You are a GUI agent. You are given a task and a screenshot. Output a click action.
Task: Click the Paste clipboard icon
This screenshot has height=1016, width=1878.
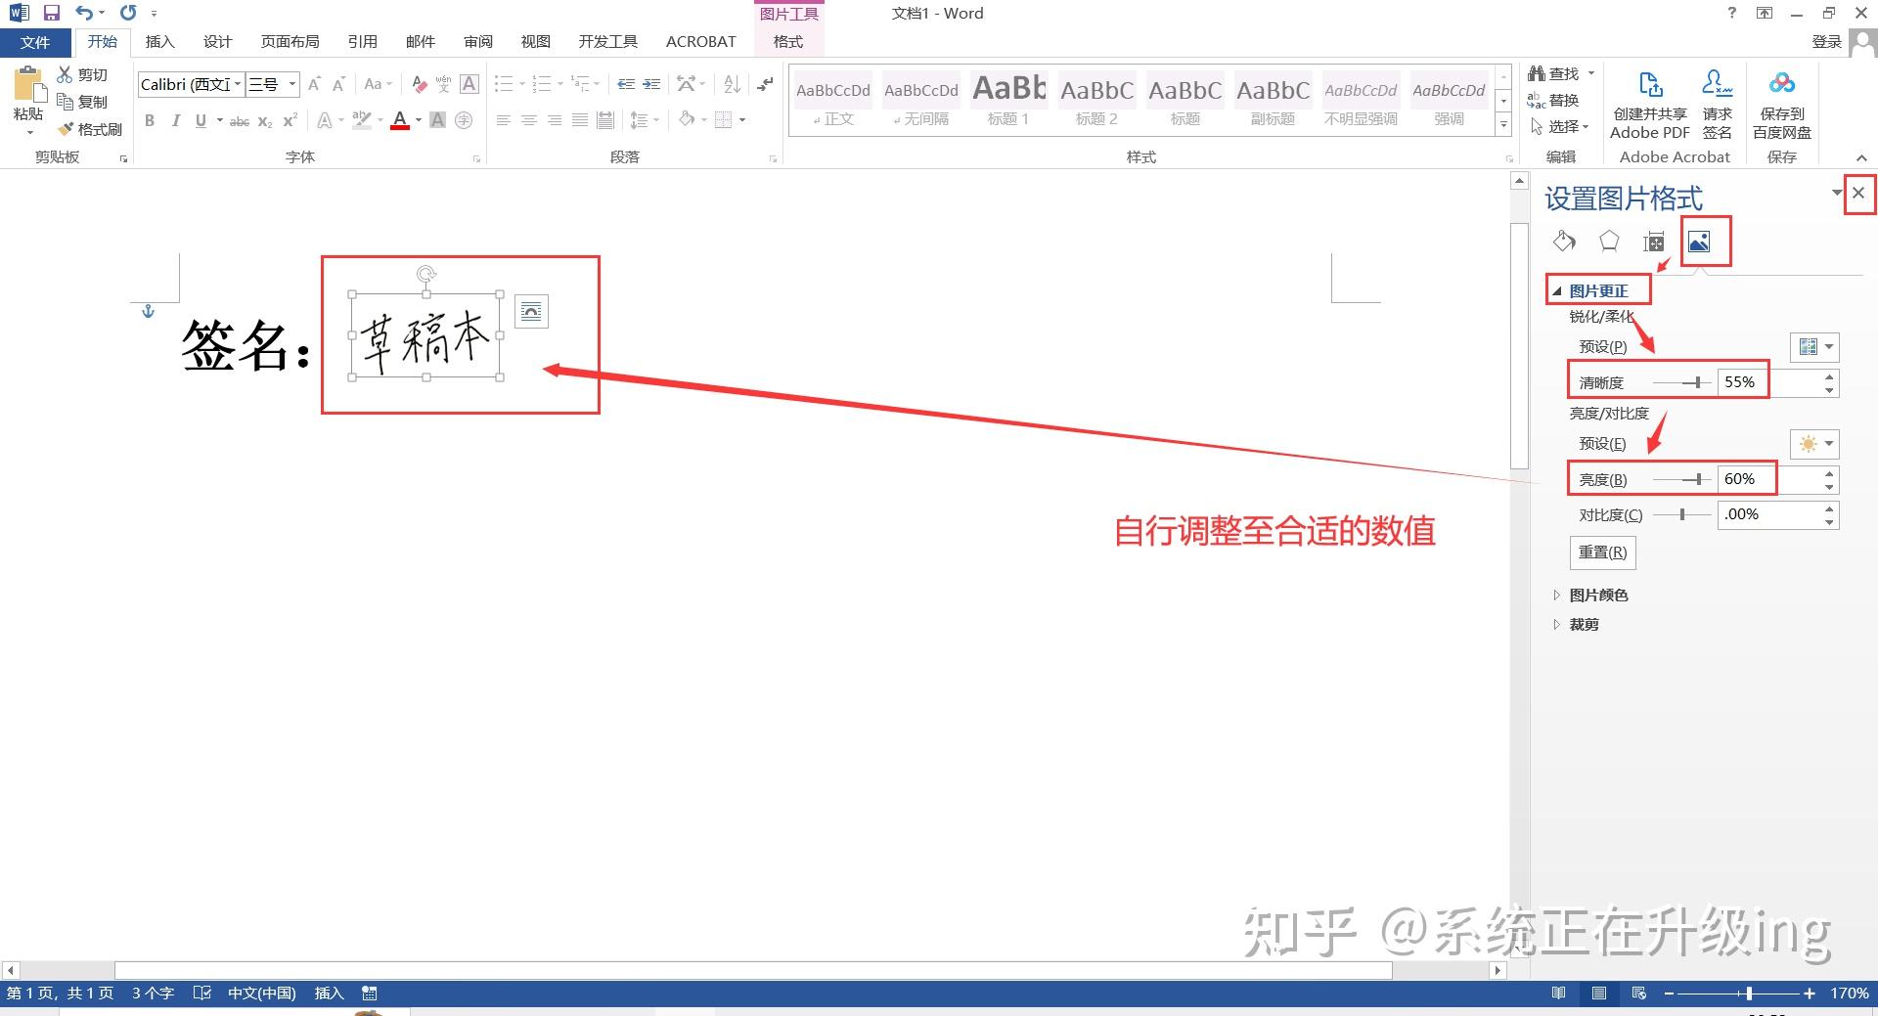click(x=28, y=85)
